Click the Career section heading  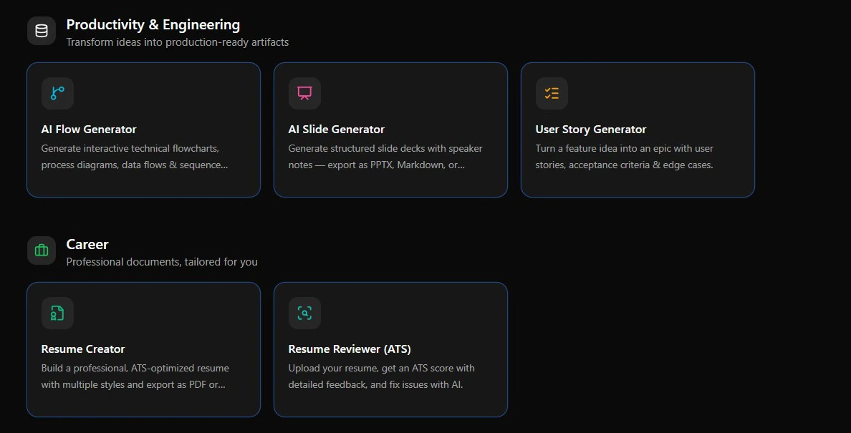pyautogui.click(x=87, y=244)
